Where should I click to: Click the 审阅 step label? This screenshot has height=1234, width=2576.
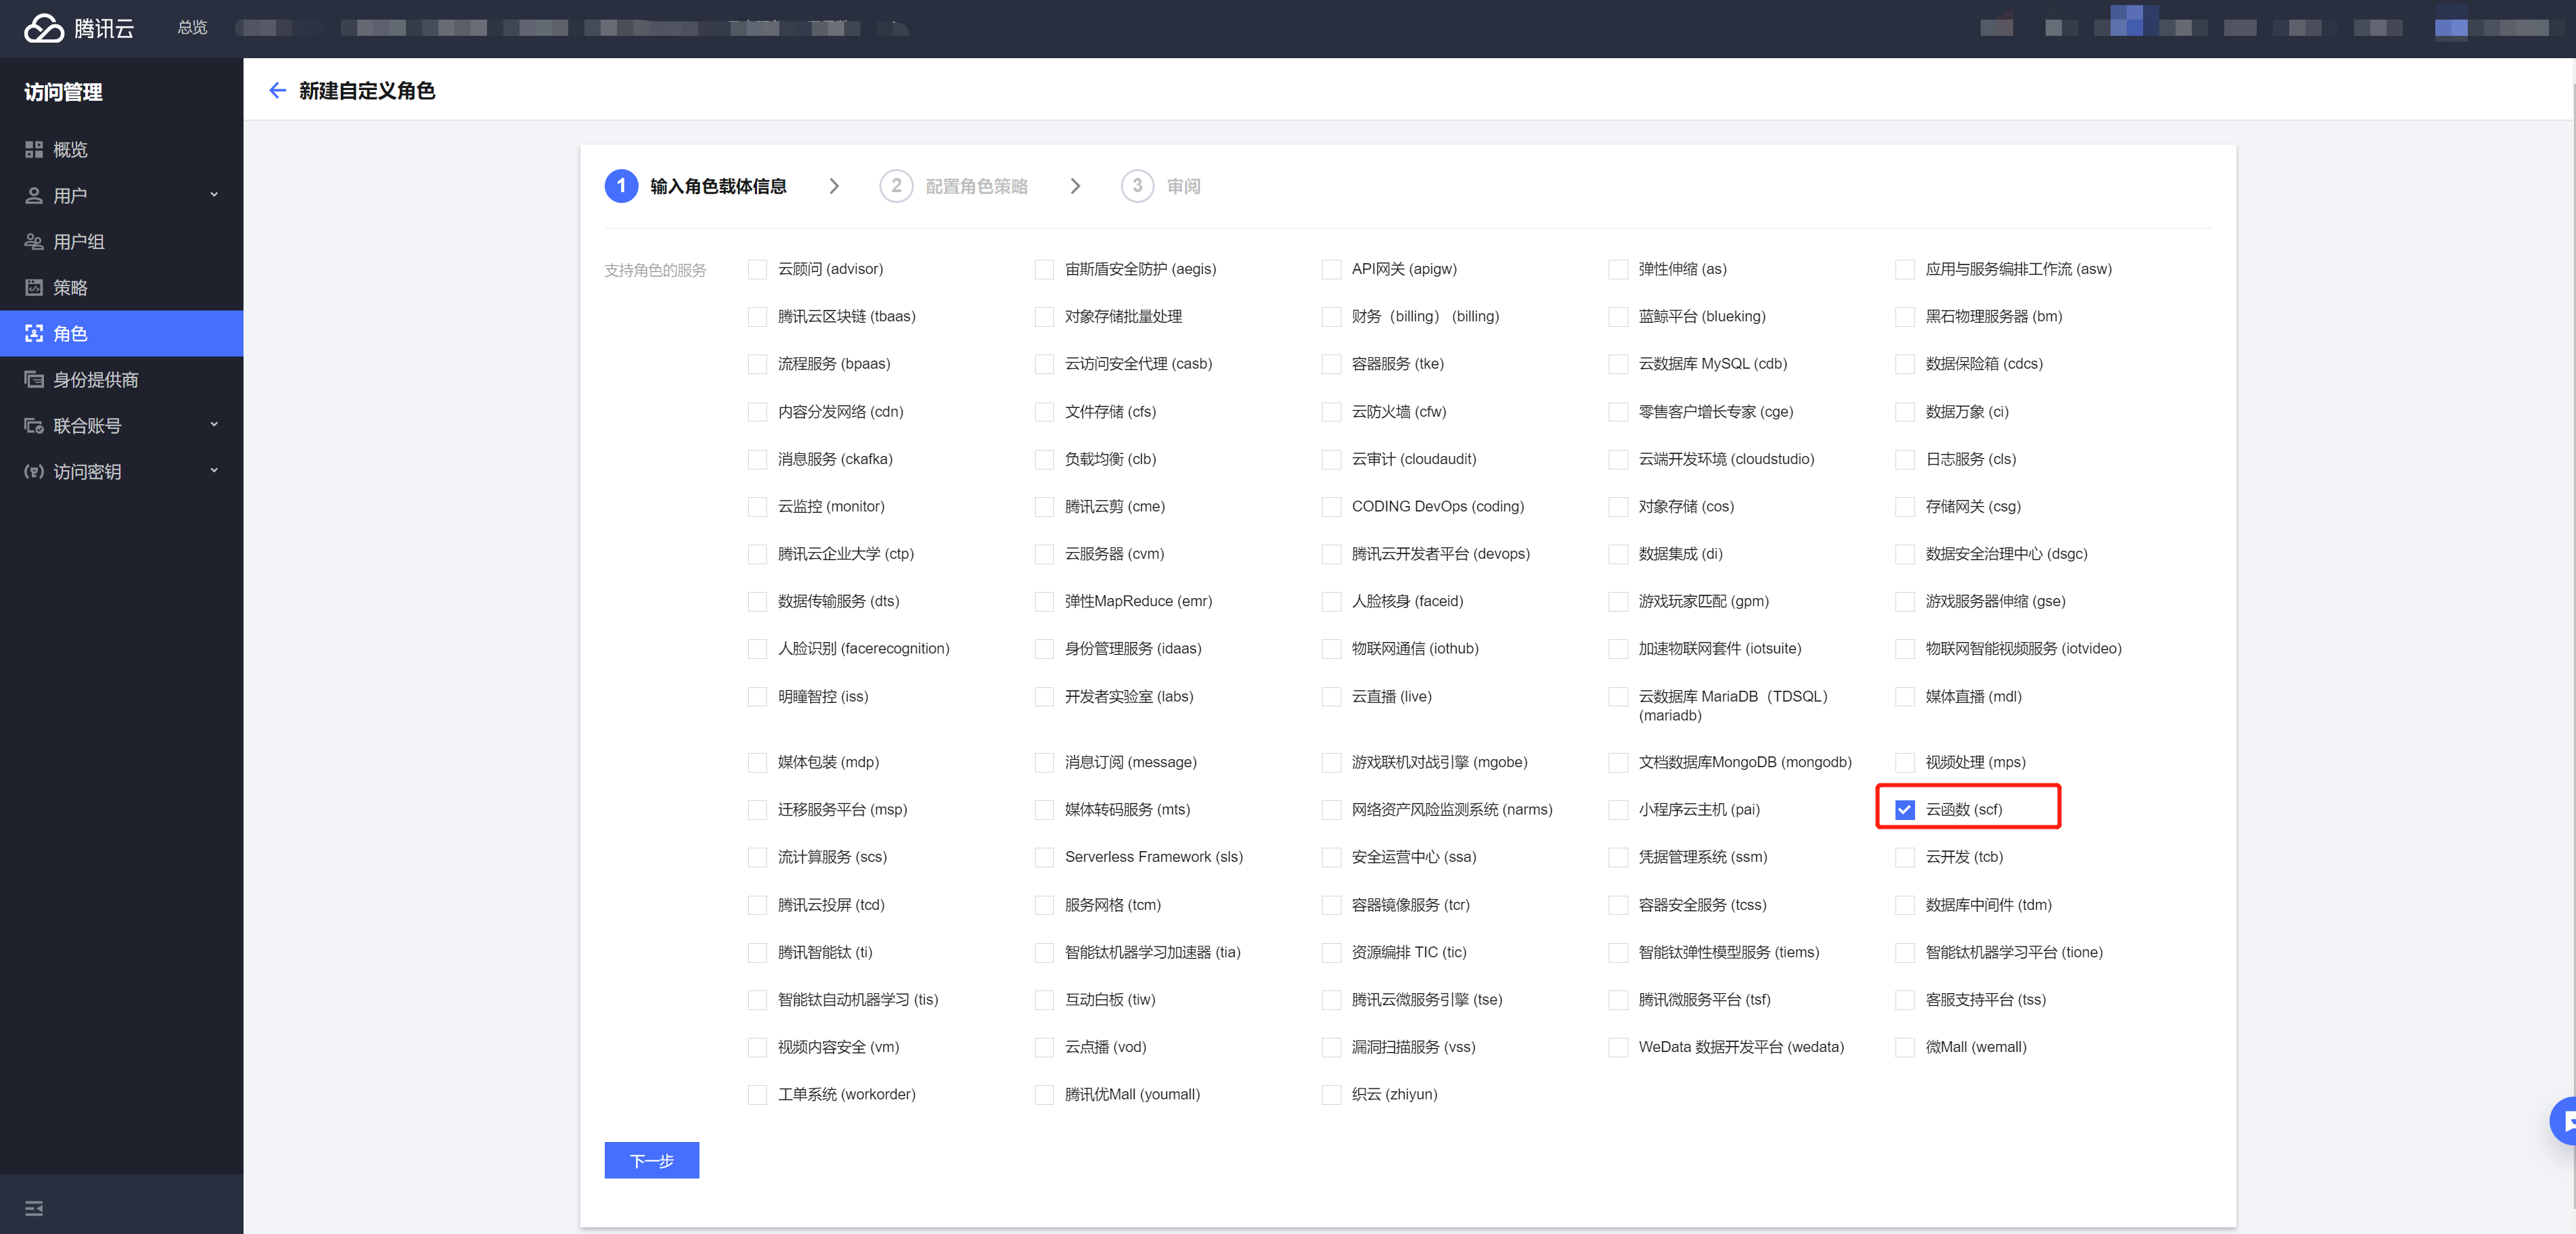[x=1183, y=186]
